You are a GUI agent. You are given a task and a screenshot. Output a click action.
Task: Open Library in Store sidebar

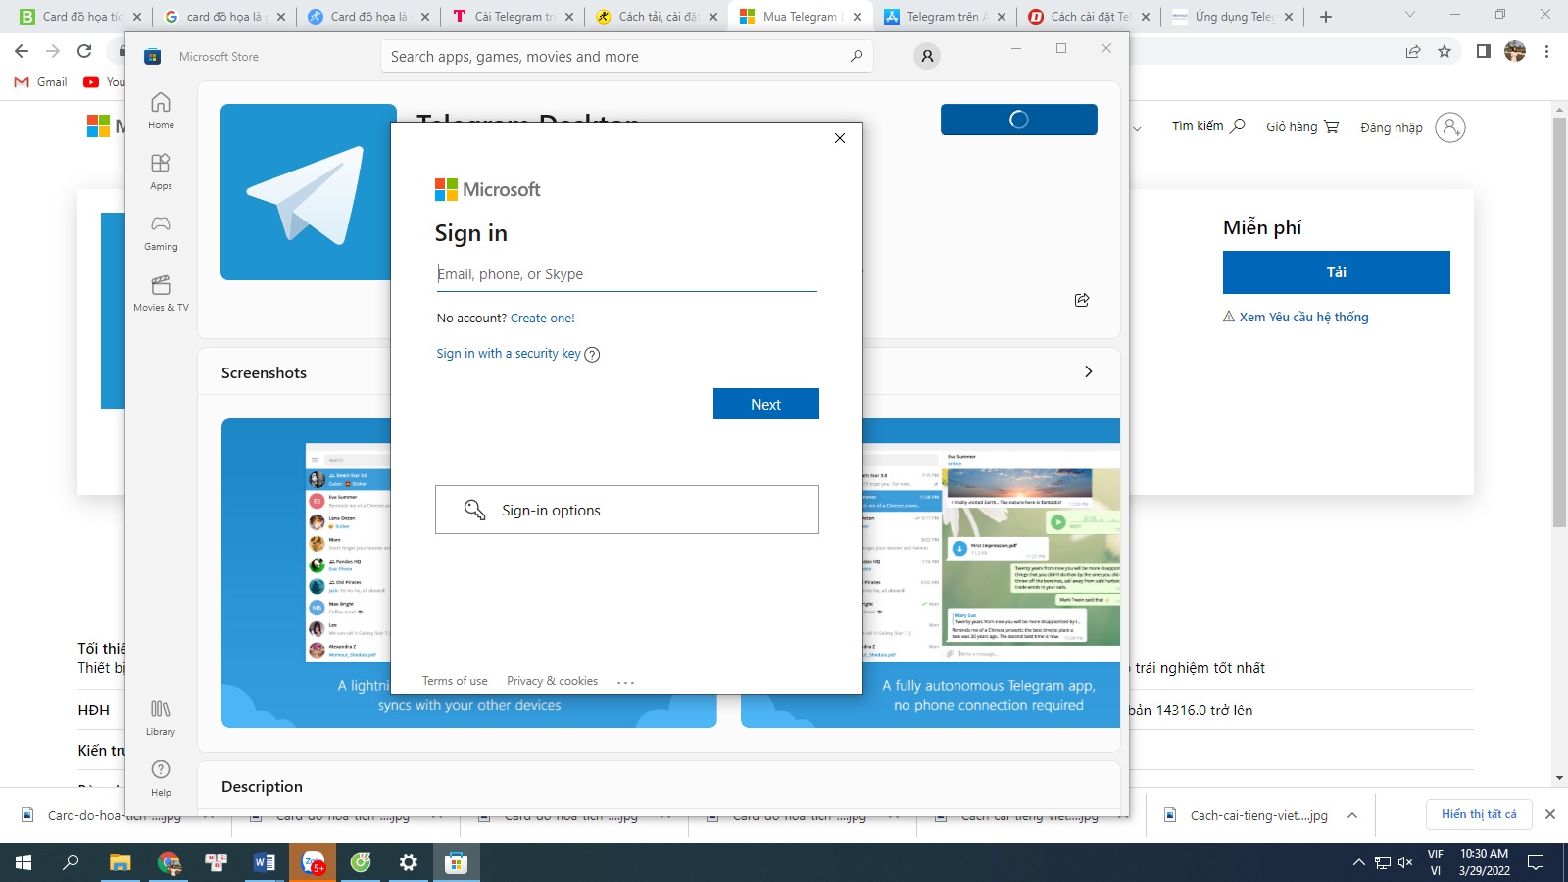tap(161, 717)
